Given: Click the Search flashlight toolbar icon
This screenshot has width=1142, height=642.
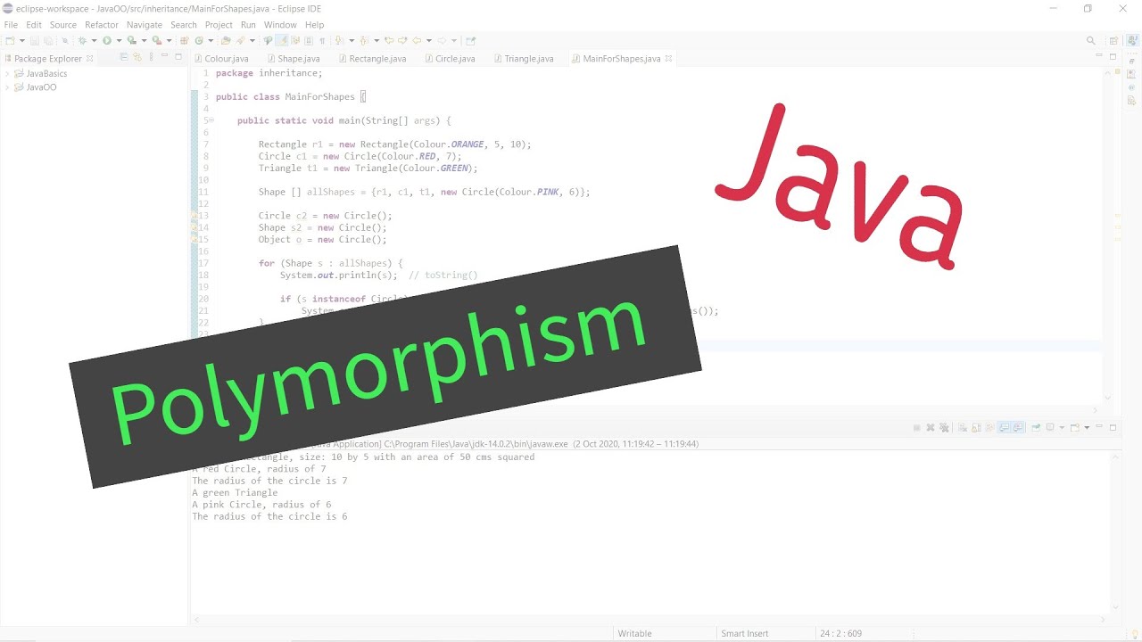Looking at the screenshot, I should [239, 40].
